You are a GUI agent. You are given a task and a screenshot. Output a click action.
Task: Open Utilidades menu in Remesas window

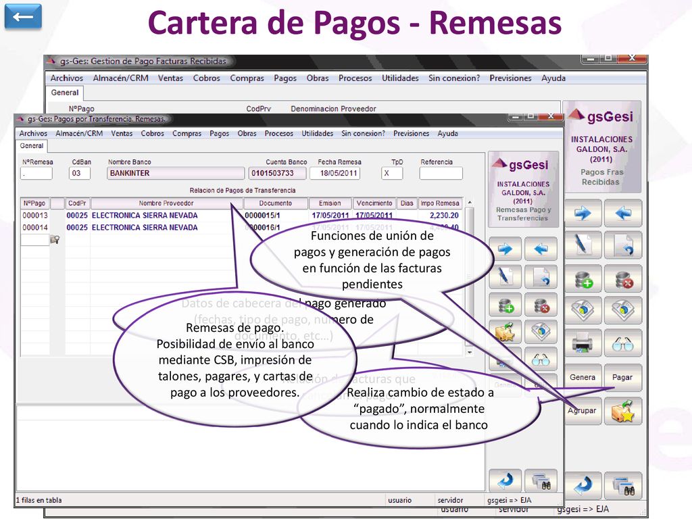(x=318, y=133)
